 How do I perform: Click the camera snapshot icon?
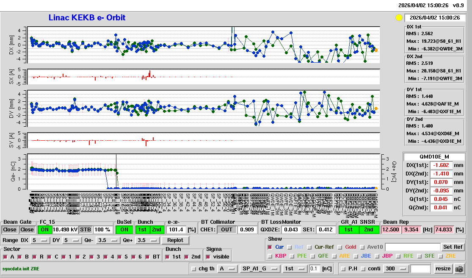458,269
